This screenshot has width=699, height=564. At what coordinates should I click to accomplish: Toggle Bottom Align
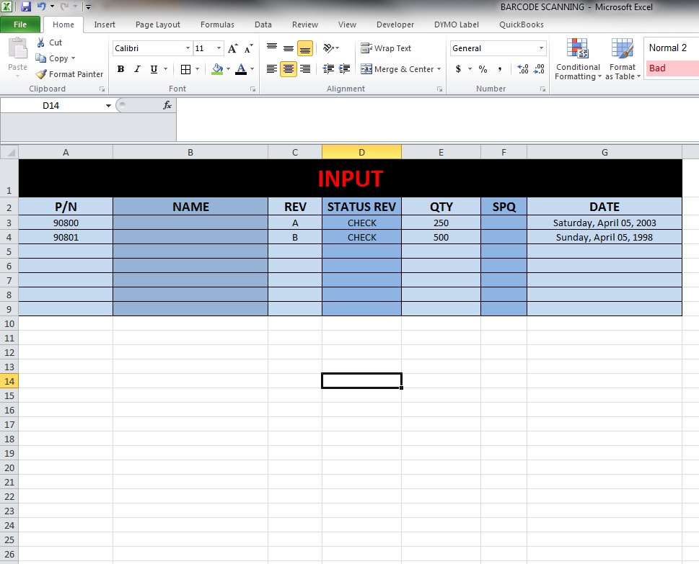tap(305, 48)
